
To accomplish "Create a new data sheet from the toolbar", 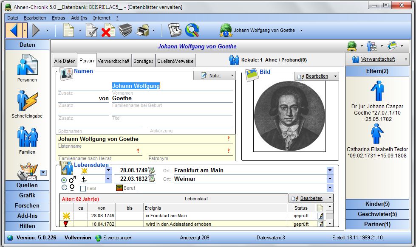I will (69, 30).
